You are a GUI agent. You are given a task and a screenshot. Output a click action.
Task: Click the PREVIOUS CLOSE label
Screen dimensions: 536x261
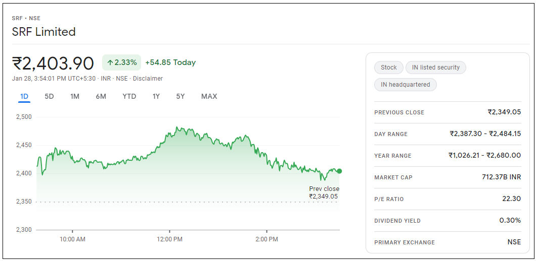[399, 112]
